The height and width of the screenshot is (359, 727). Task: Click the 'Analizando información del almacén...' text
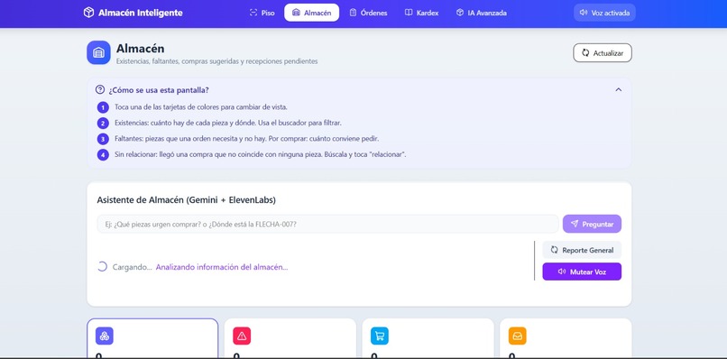[222, 267]
